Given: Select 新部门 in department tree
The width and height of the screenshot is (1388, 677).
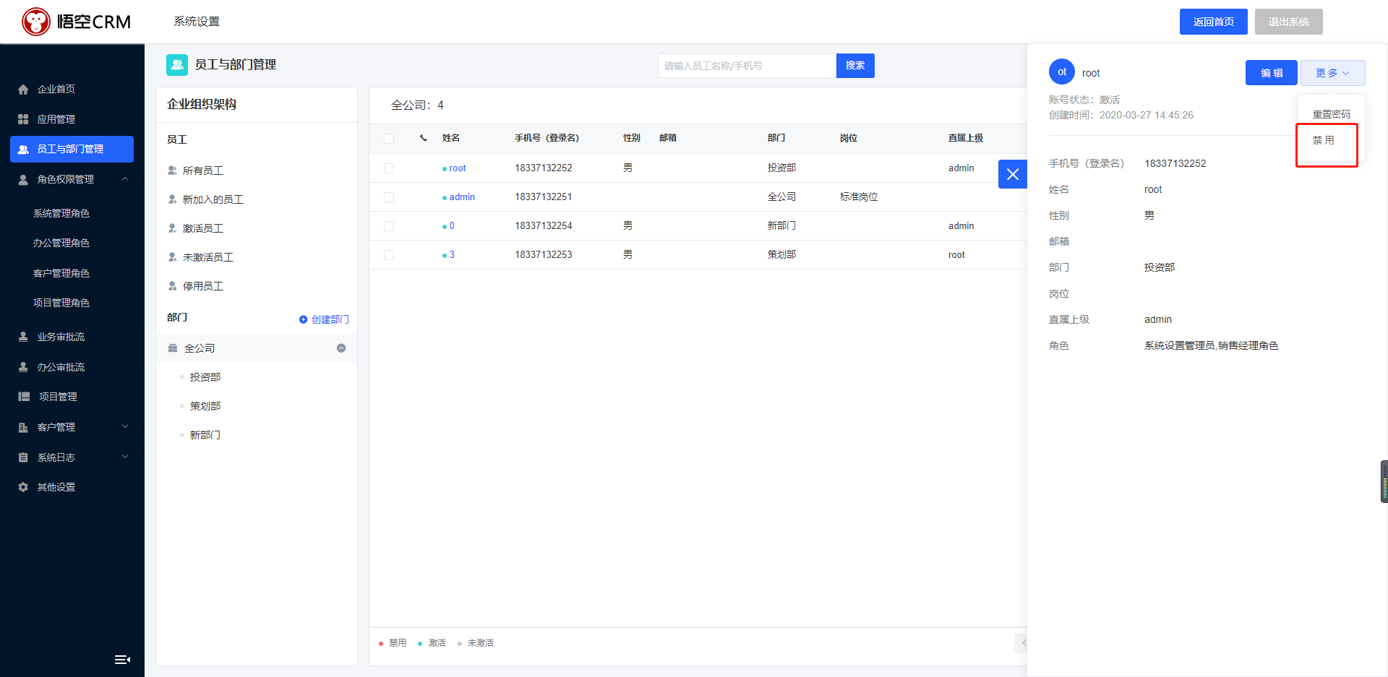Looking at the screenshot, I should coord(205,435).
